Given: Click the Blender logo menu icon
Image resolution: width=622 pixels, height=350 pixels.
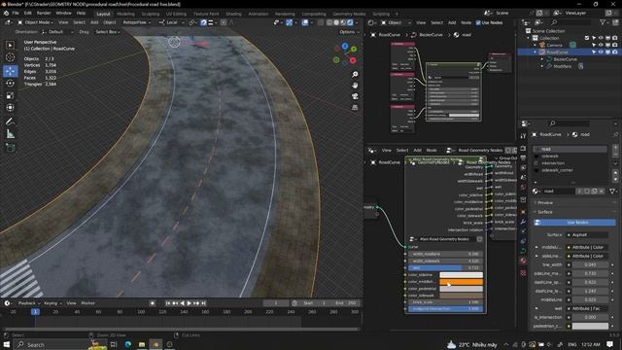Looking at the screenshot, I should click(x=6, y=13).
